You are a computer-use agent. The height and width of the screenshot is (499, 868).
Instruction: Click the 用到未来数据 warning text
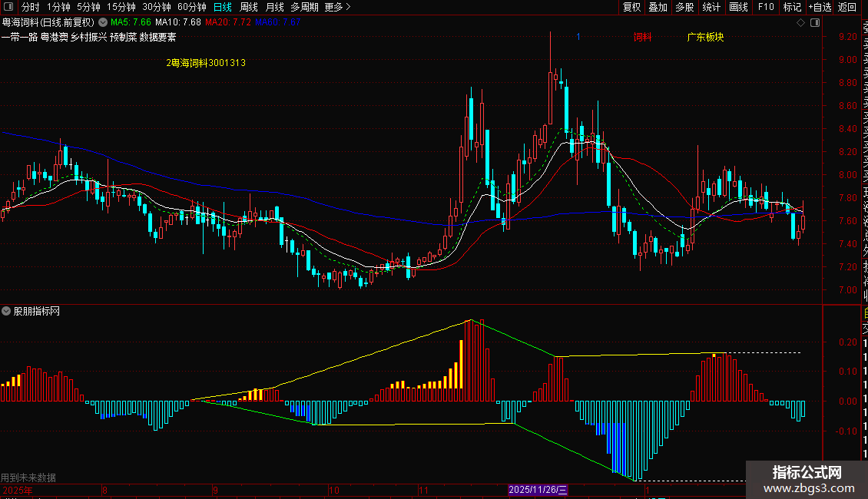pyautogui.click(x=28, y=478)
